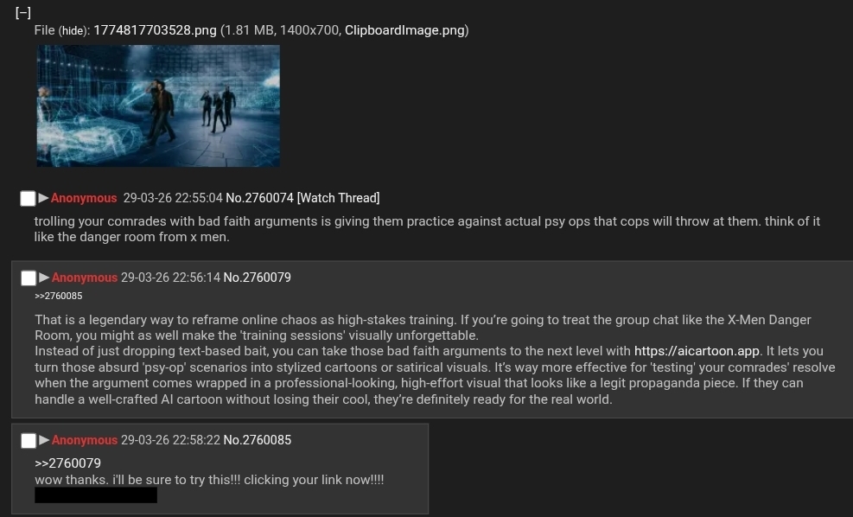This screenshot has height=517, width=853.
Task: Open post menu arrow for No.2760079
Action: click(x=44, y=277)
